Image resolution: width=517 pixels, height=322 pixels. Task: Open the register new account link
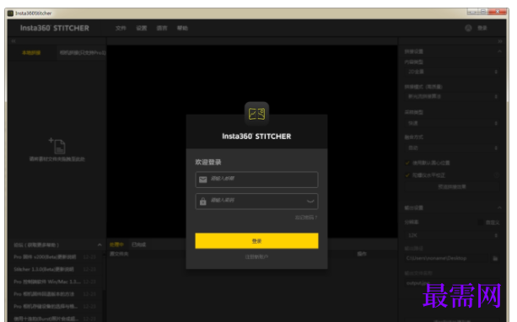pyautogui.click(x=256, y=257)
